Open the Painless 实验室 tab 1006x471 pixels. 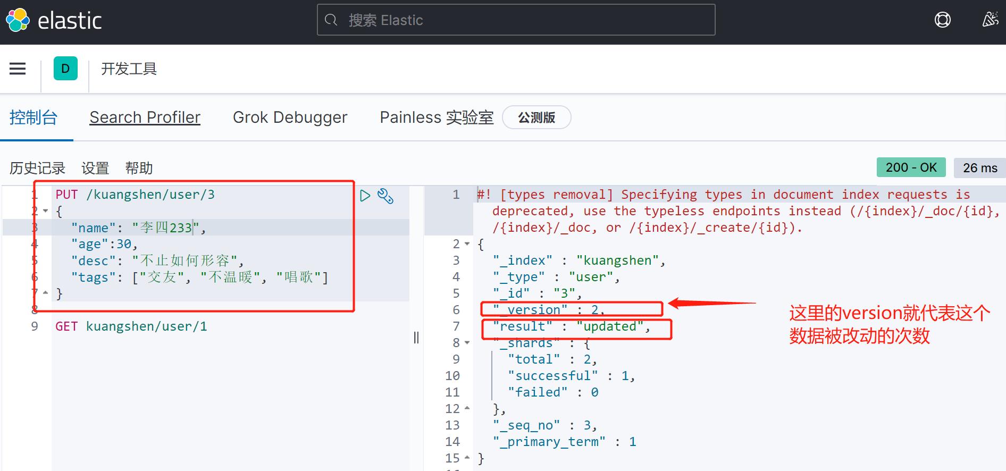tap(437, 117)
